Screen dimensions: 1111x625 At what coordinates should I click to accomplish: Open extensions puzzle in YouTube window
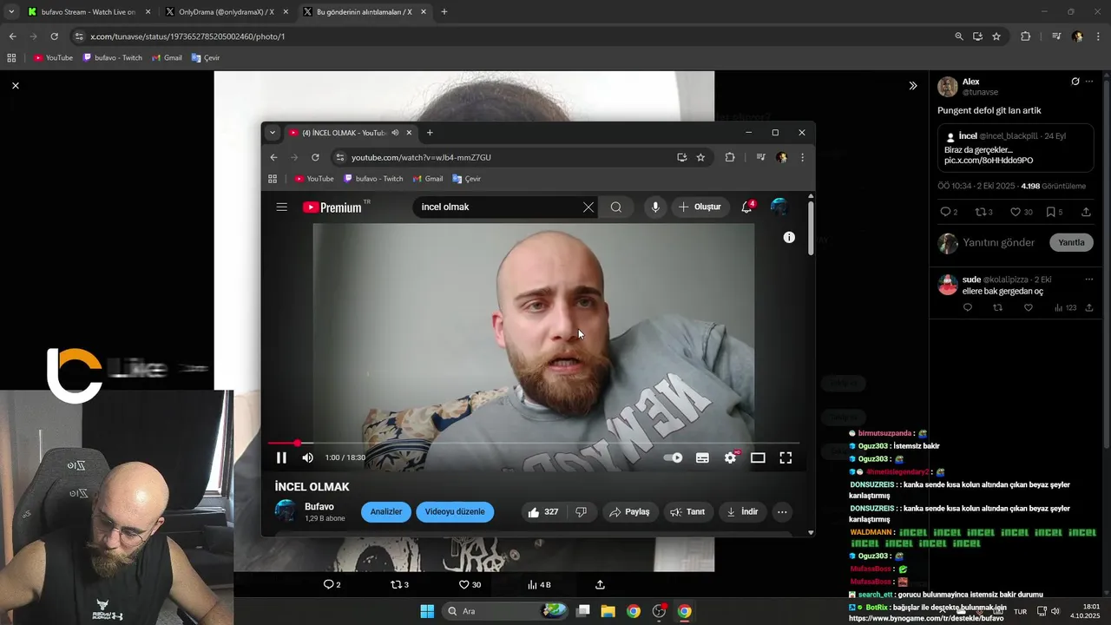(x=730, y=157)
